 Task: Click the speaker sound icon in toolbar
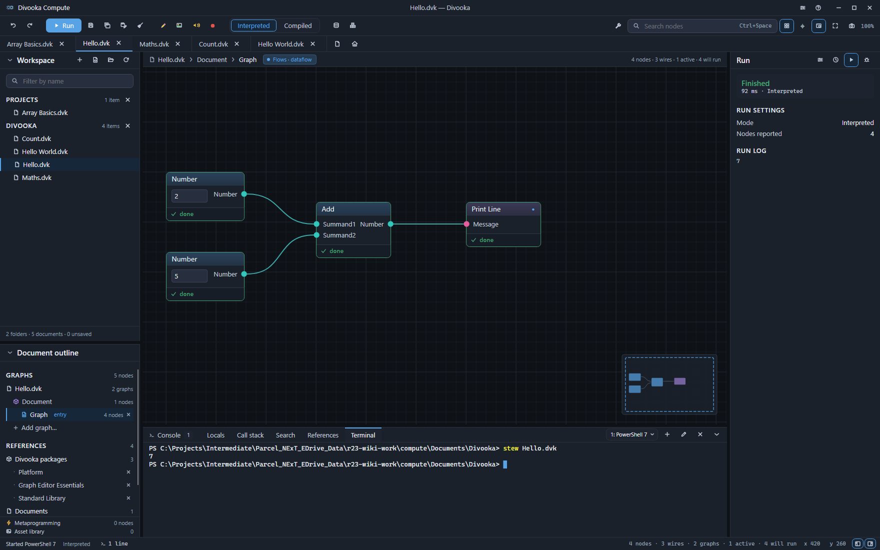(196, 25)
